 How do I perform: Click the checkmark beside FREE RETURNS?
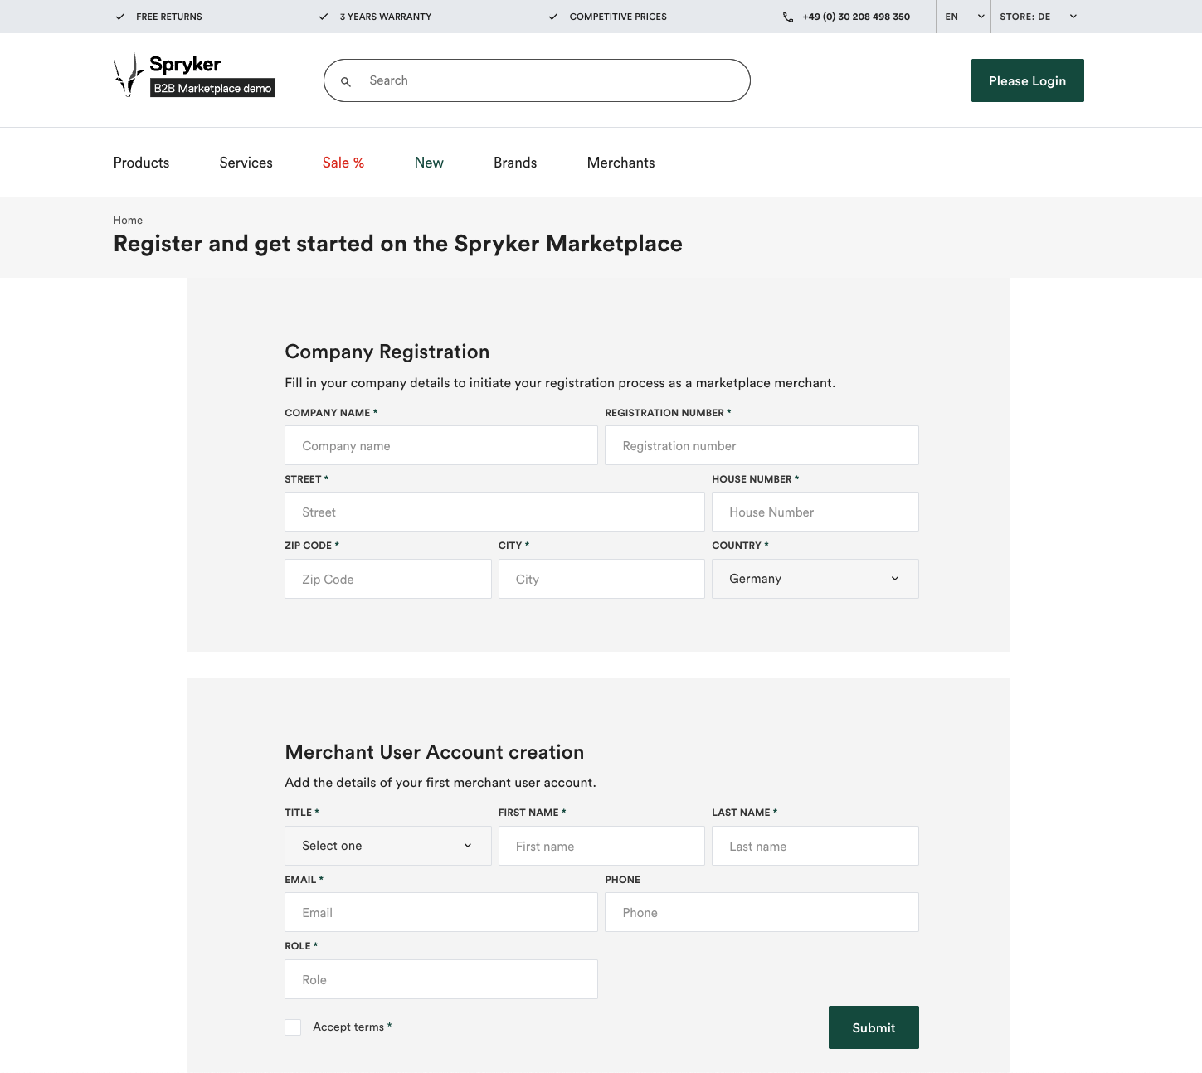(x=120, y=16)
